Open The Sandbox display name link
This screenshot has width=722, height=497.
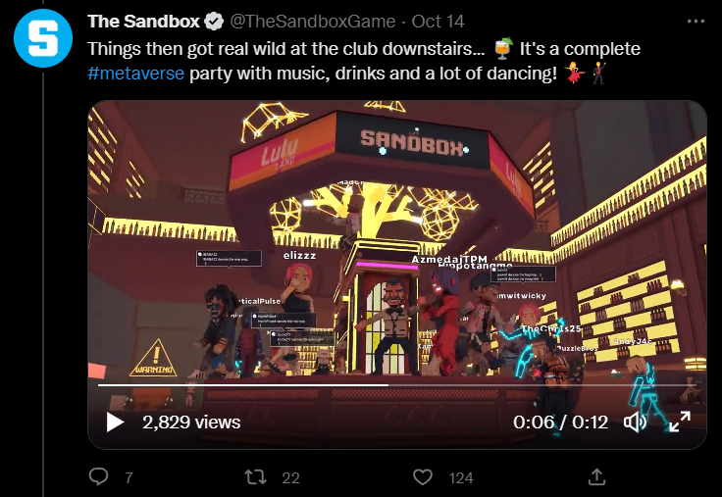click(143, 22)
